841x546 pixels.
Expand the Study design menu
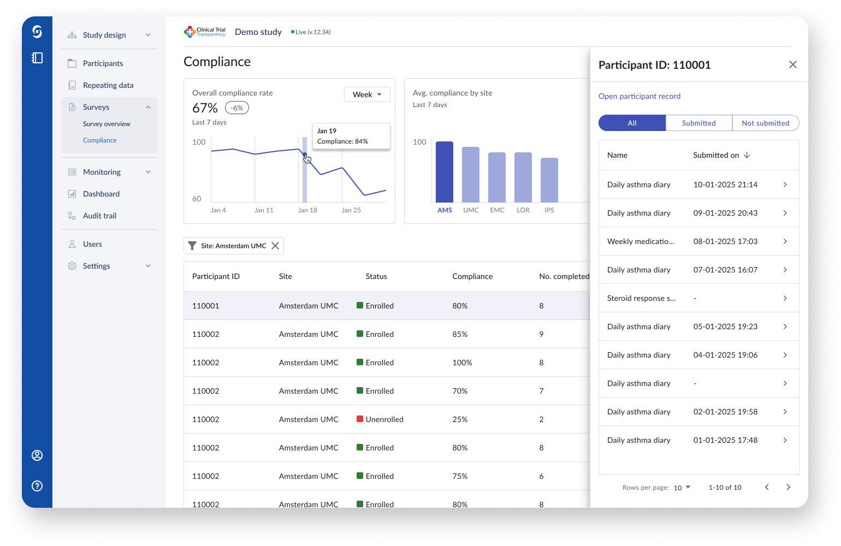point(148,35)
